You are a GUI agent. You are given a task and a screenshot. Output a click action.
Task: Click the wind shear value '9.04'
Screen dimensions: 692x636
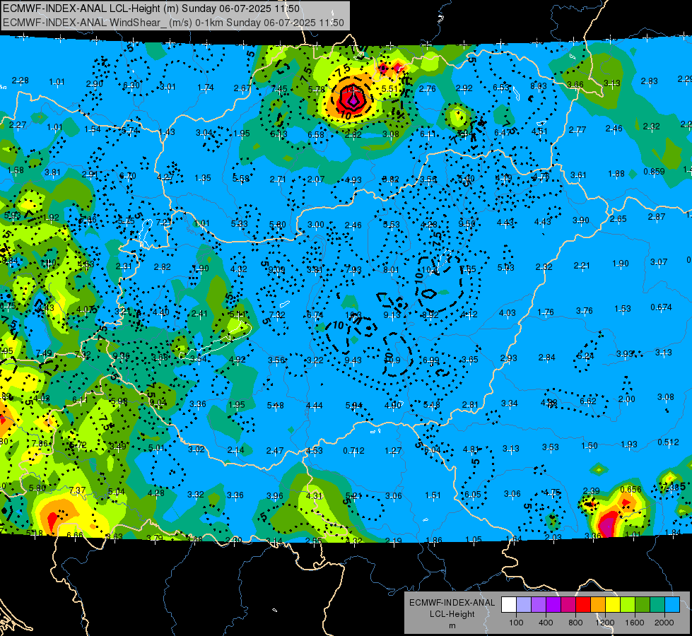[158, 403]
